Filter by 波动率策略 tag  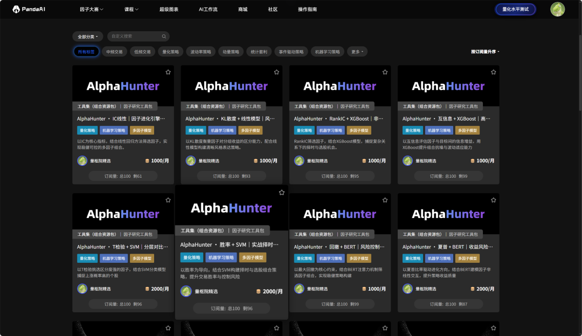pyautogui.click(x=201, y=52)
